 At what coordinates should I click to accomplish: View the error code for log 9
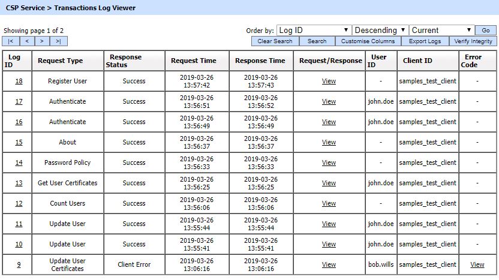(x=477, y=265)
